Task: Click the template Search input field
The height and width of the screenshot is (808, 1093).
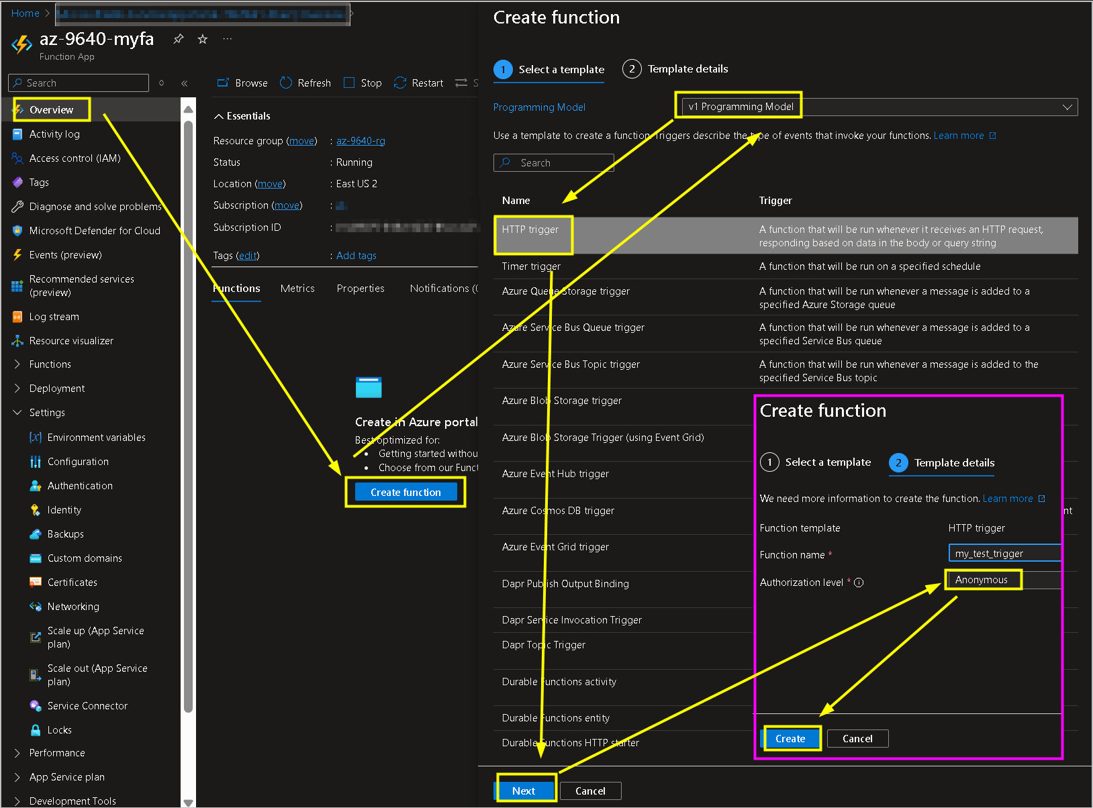Action: 554,162
